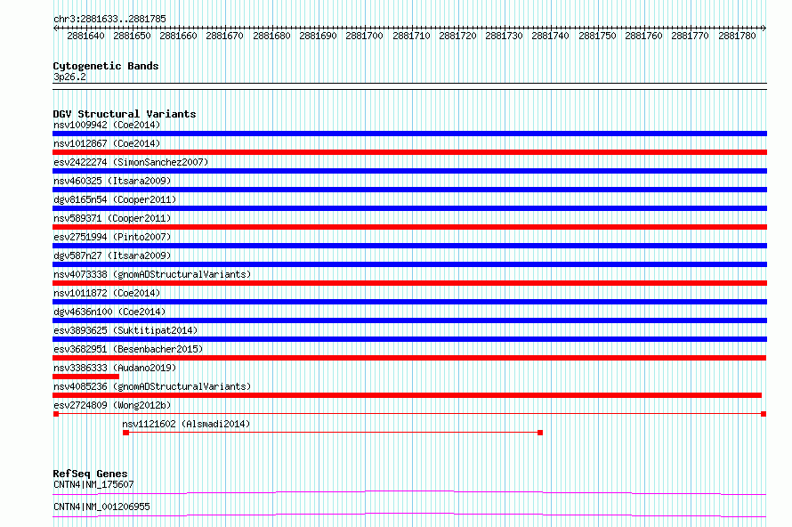Click the thin red line of nsv1121602

coord(334,433)
